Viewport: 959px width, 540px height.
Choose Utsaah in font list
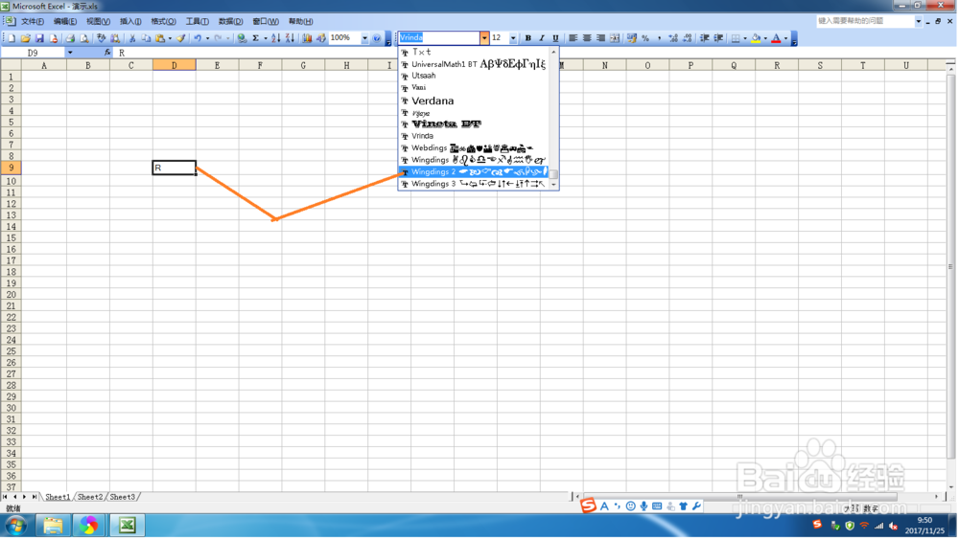coord(474,76)
